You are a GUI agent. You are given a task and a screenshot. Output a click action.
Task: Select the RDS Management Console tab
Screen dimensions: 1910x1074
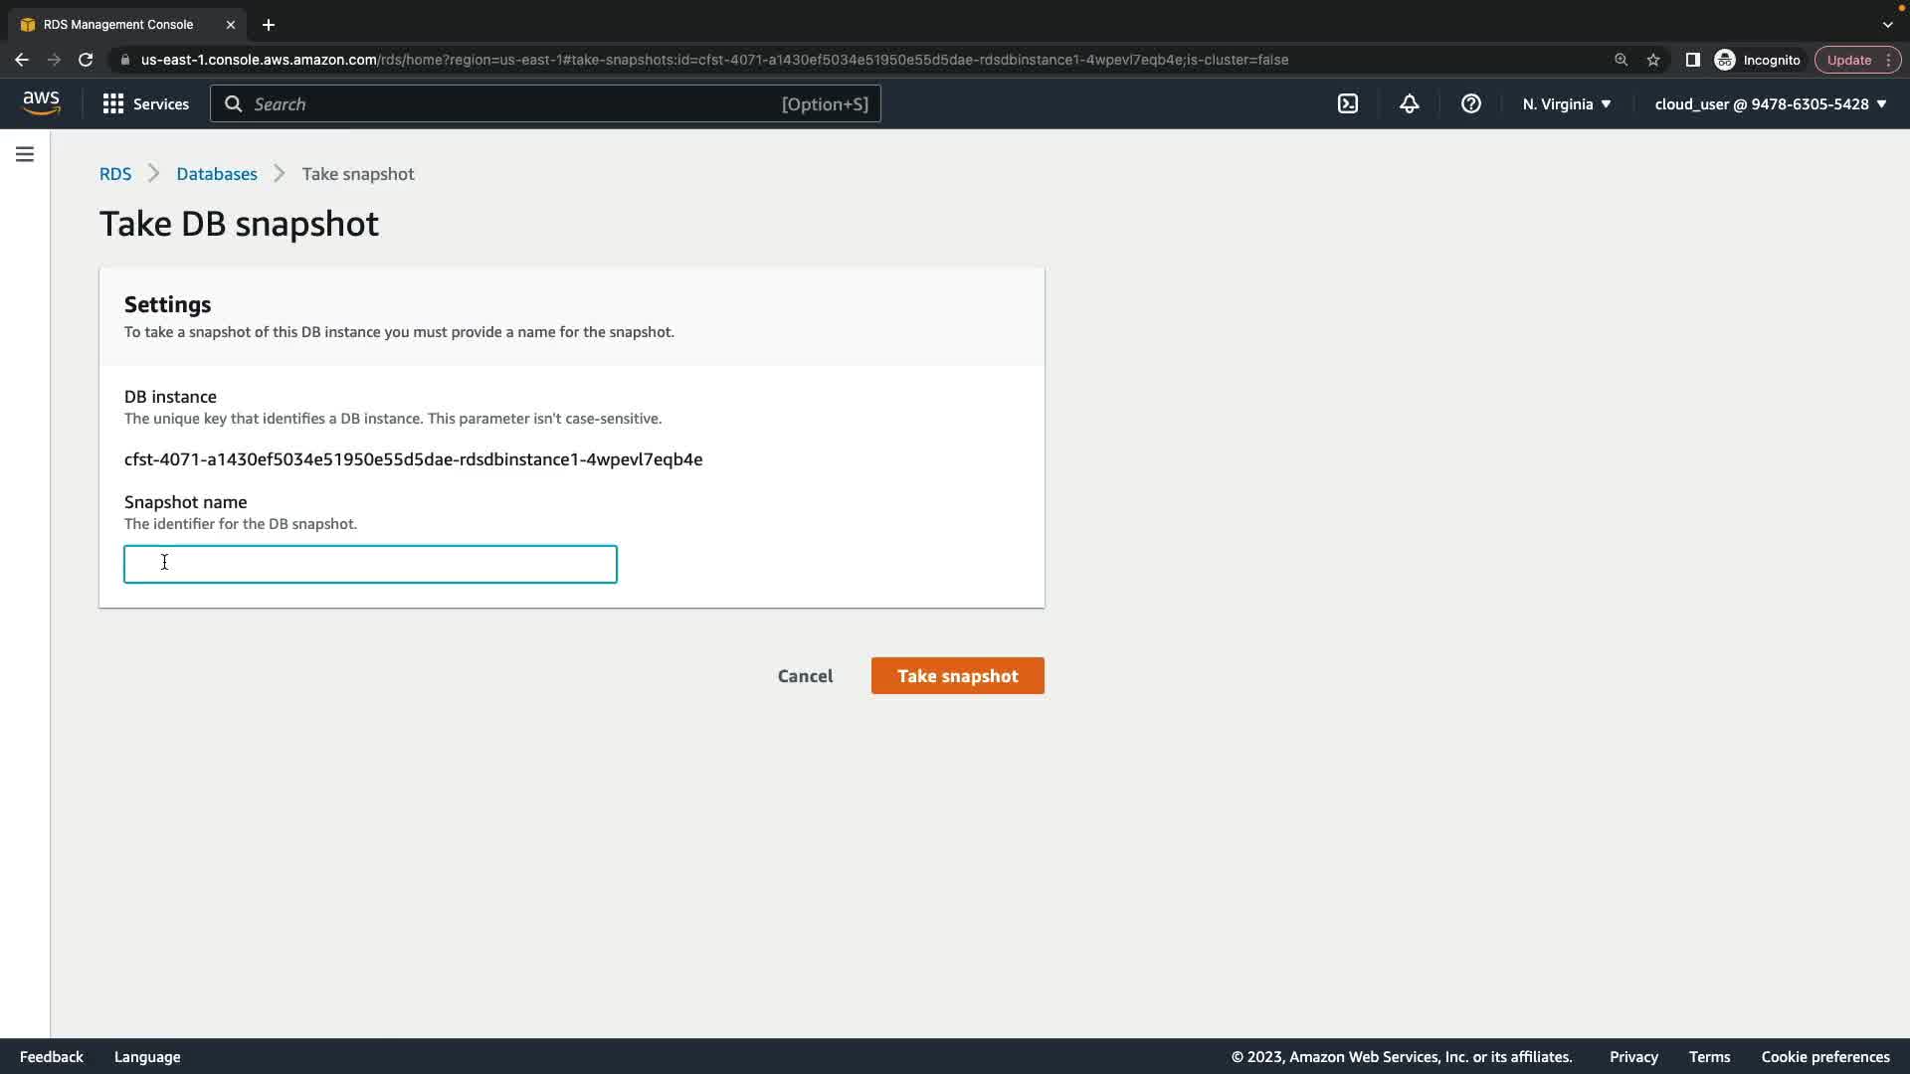coord(118,24)
